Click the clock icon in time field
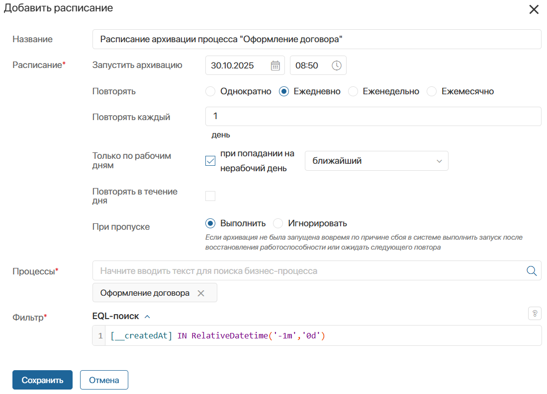Viewport: 547px width, 394px height. pyautogui.click(x=337, y=66)
